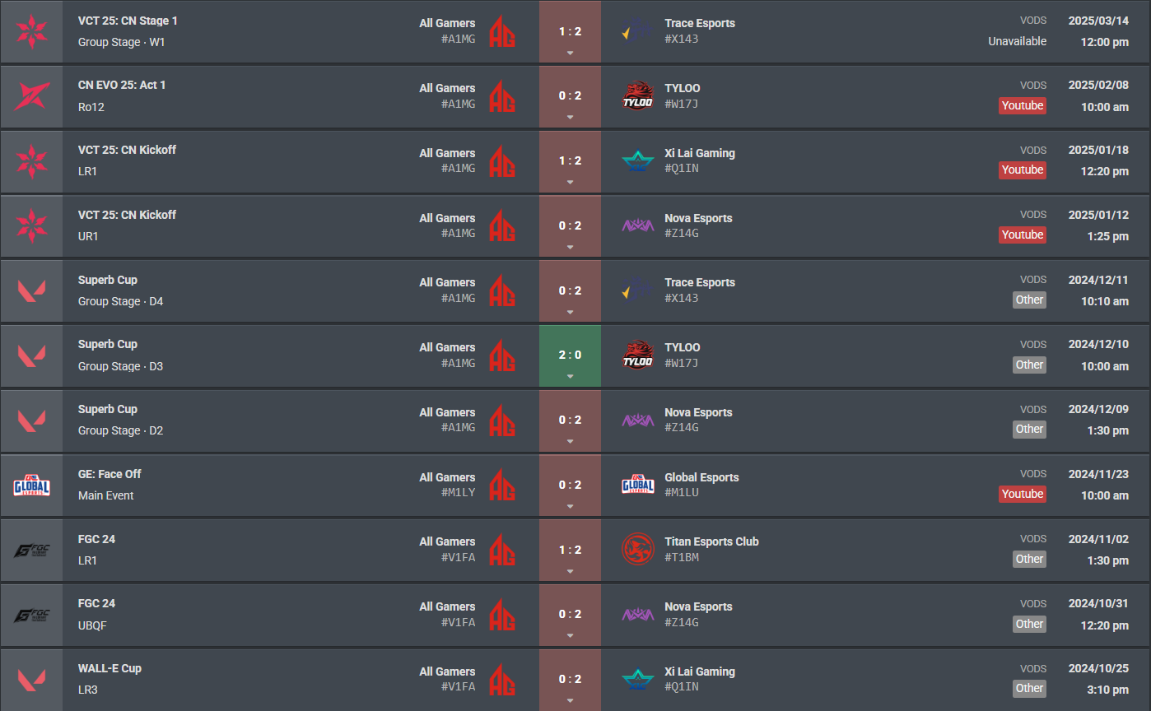
Task: Click the Titan Esports Club team logo
Action: 637,551
